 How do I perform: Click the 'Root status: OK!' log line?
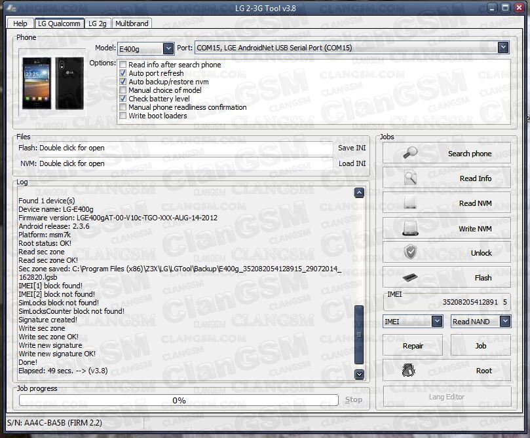[x=45, y=243]
